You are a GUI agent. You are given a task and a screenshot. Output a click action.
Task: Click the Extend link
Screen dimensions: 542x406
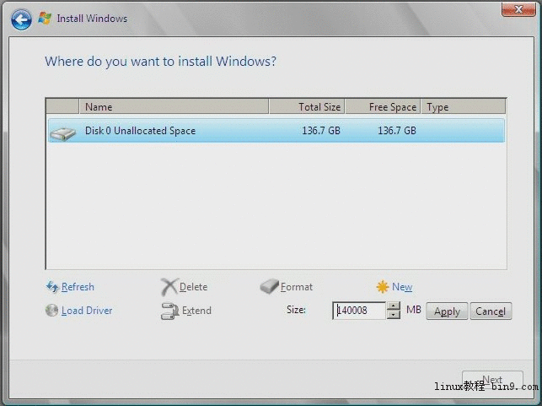click(196, 311)
